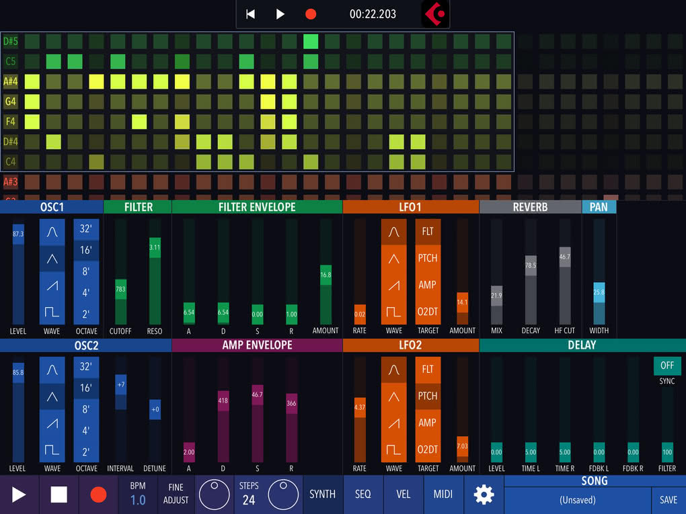Screen dimensions: 686x514
Task: Choose LFO2 sawtooth waveform
Action: [393, 423]
